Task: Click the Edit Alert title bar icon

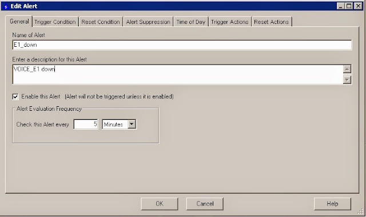Action: pos(6,6)
